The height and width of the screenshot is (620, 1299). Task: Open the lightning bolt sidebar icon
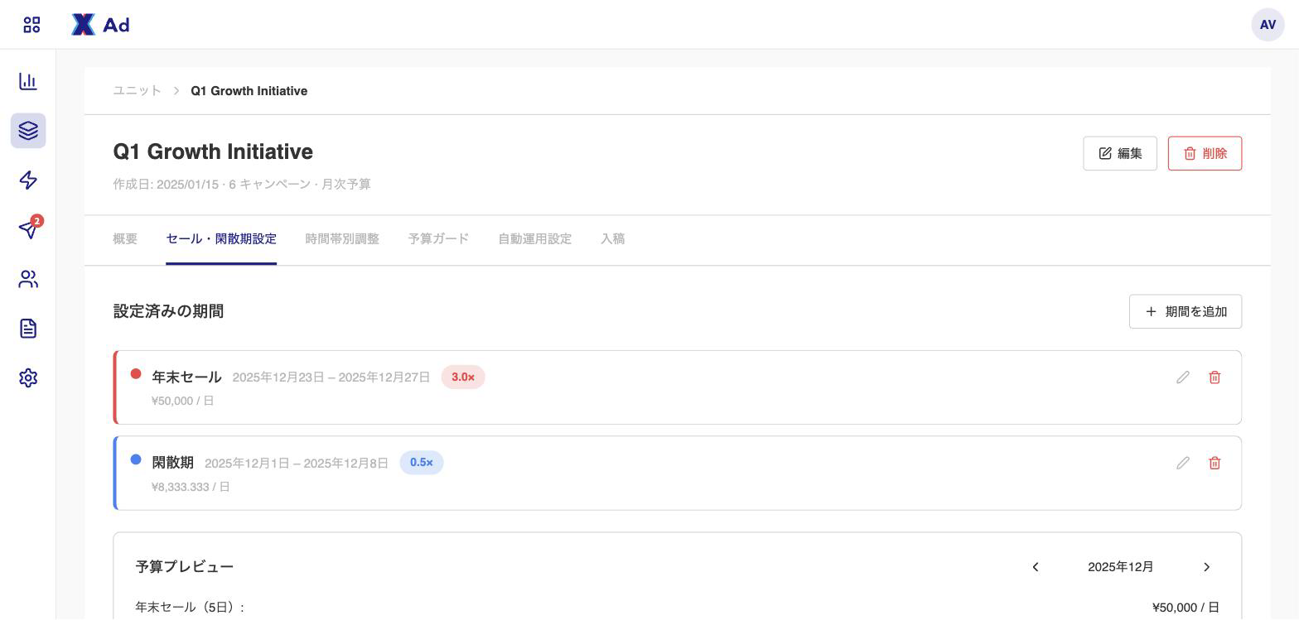coord(28,180)
